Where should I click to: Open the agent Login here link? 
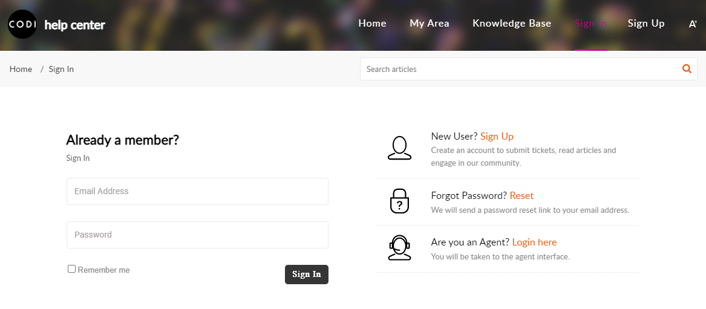click(x=534, y=242)
